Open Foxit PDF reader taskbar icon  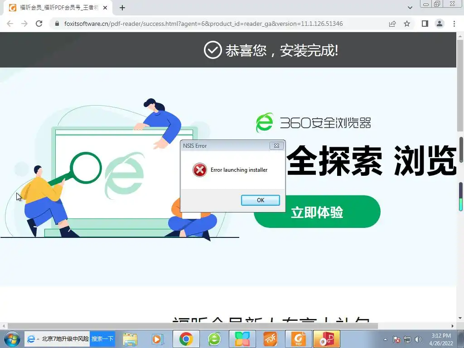coord(299,339)
